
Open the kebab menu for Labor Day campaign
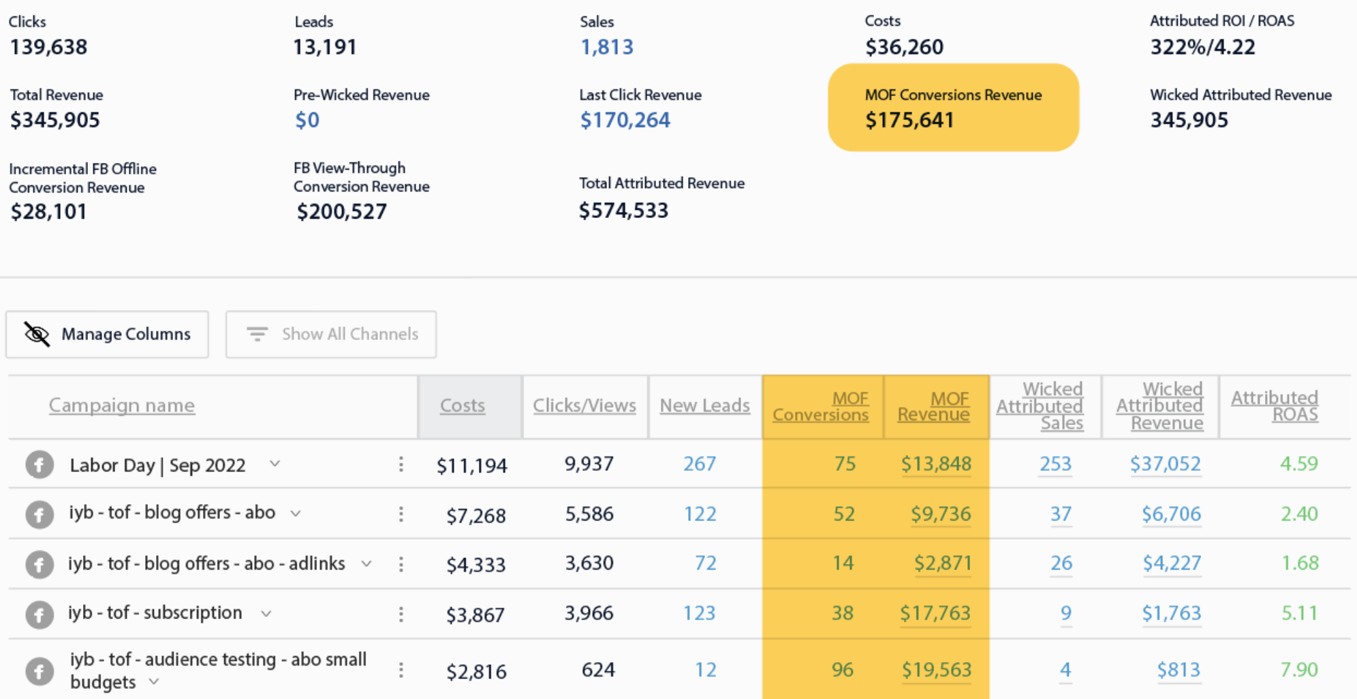click(401, 465)
